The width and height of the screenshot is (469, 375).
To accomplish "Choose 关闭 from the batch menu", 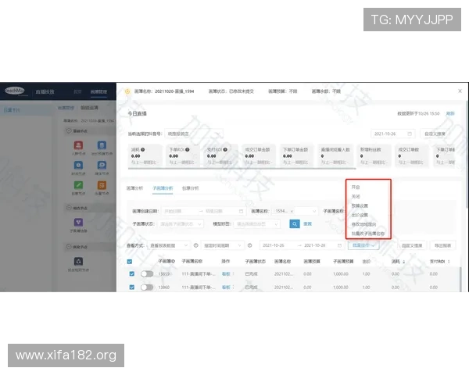I will (356, 196).
